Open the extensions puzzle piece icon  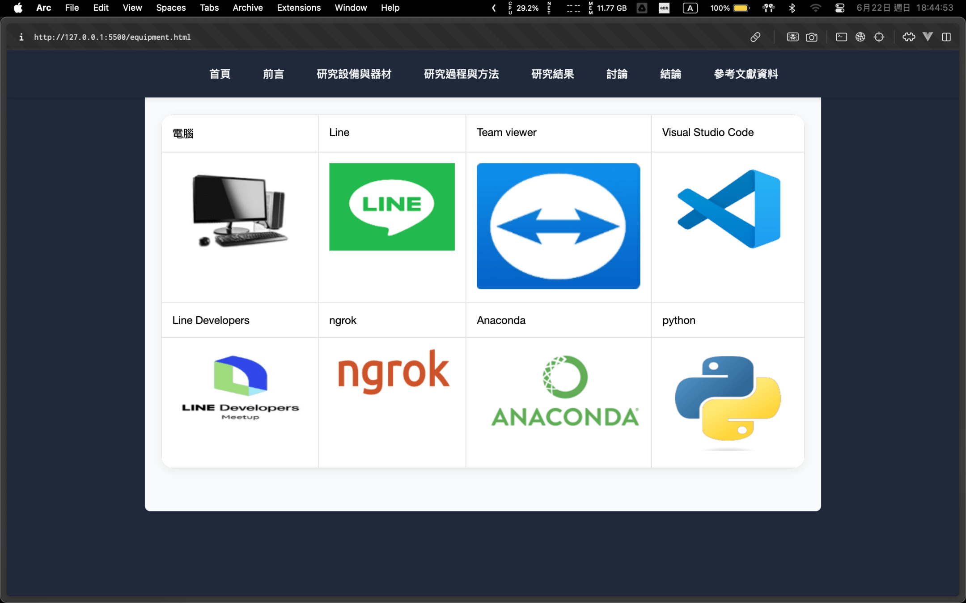908,37
